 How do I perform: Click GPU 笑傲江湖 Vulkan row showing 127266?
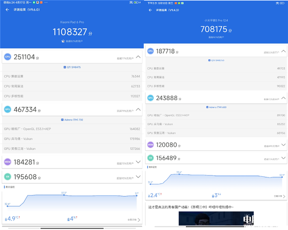(x=72, y=149)
